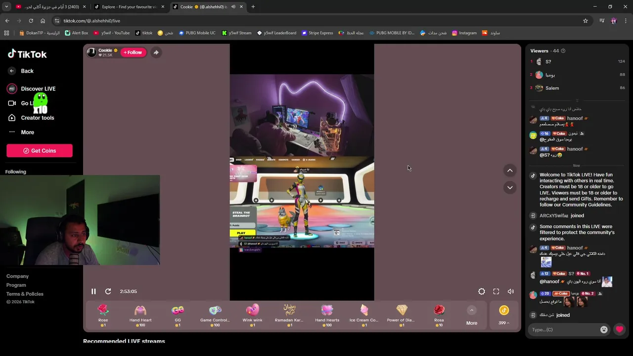
Task: Reload the live stream player
Action: [108, 291]
